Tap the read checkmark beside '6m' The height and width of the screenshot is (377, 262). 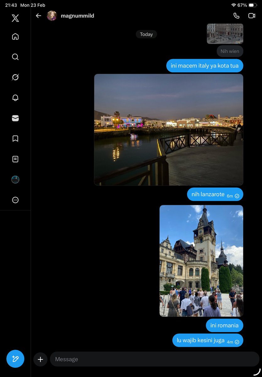pos(237,196)
